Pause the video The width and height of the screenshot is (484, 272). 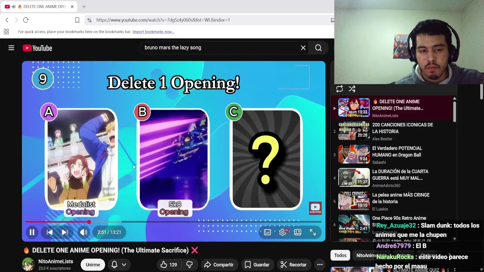[x=32, y=232]
